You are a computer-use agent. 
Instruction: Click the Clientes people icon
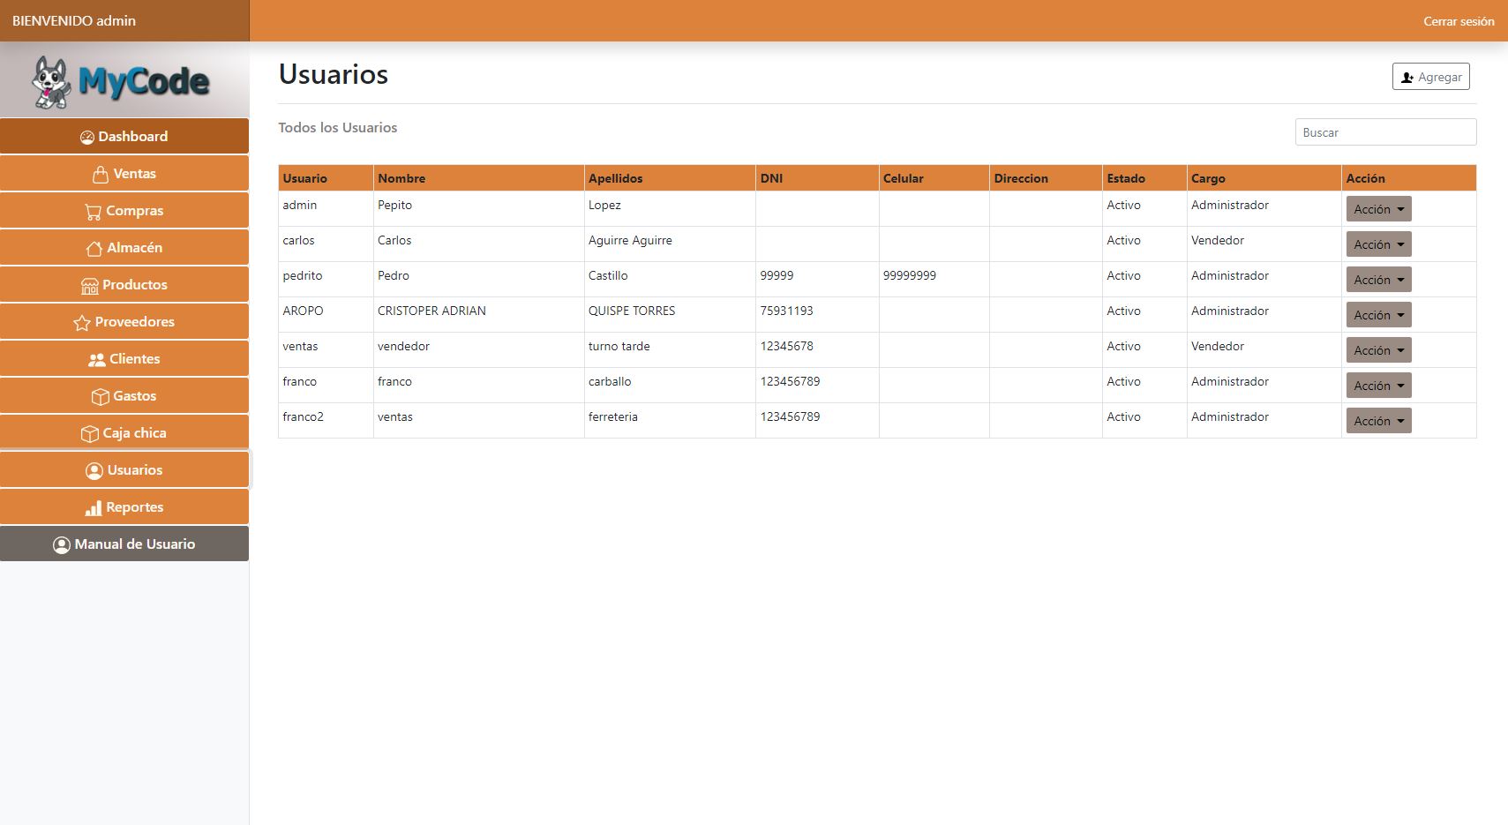pos(96,359)
